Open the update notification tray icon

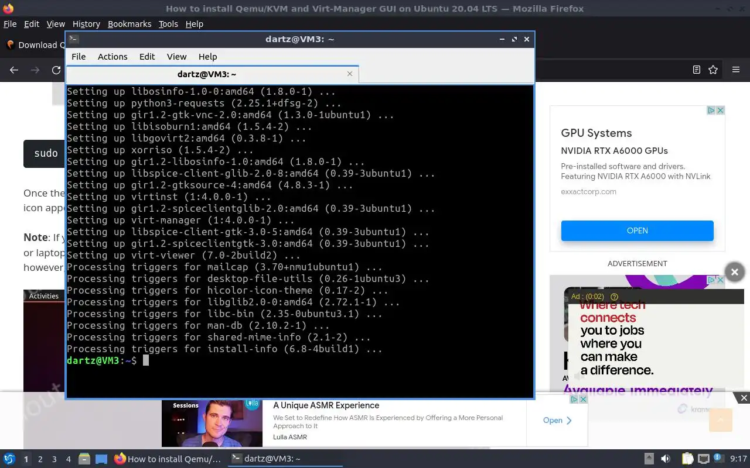coord(718,459)
